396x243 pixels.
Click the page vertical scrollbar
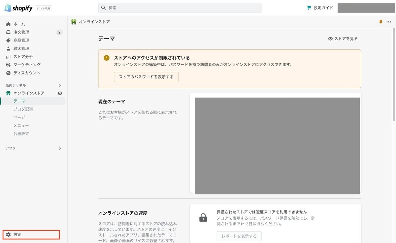coord(394,75)
